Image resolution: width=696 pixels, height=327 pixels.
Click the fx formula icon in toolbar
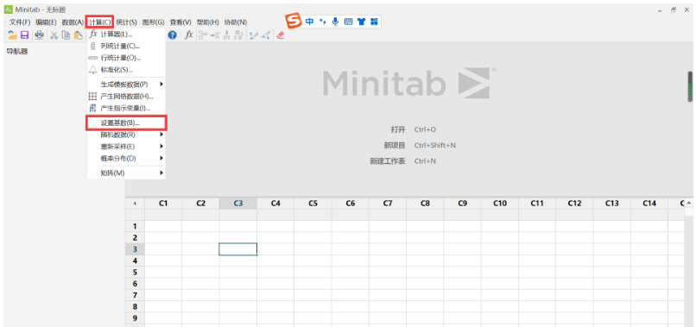click(189, 35)
